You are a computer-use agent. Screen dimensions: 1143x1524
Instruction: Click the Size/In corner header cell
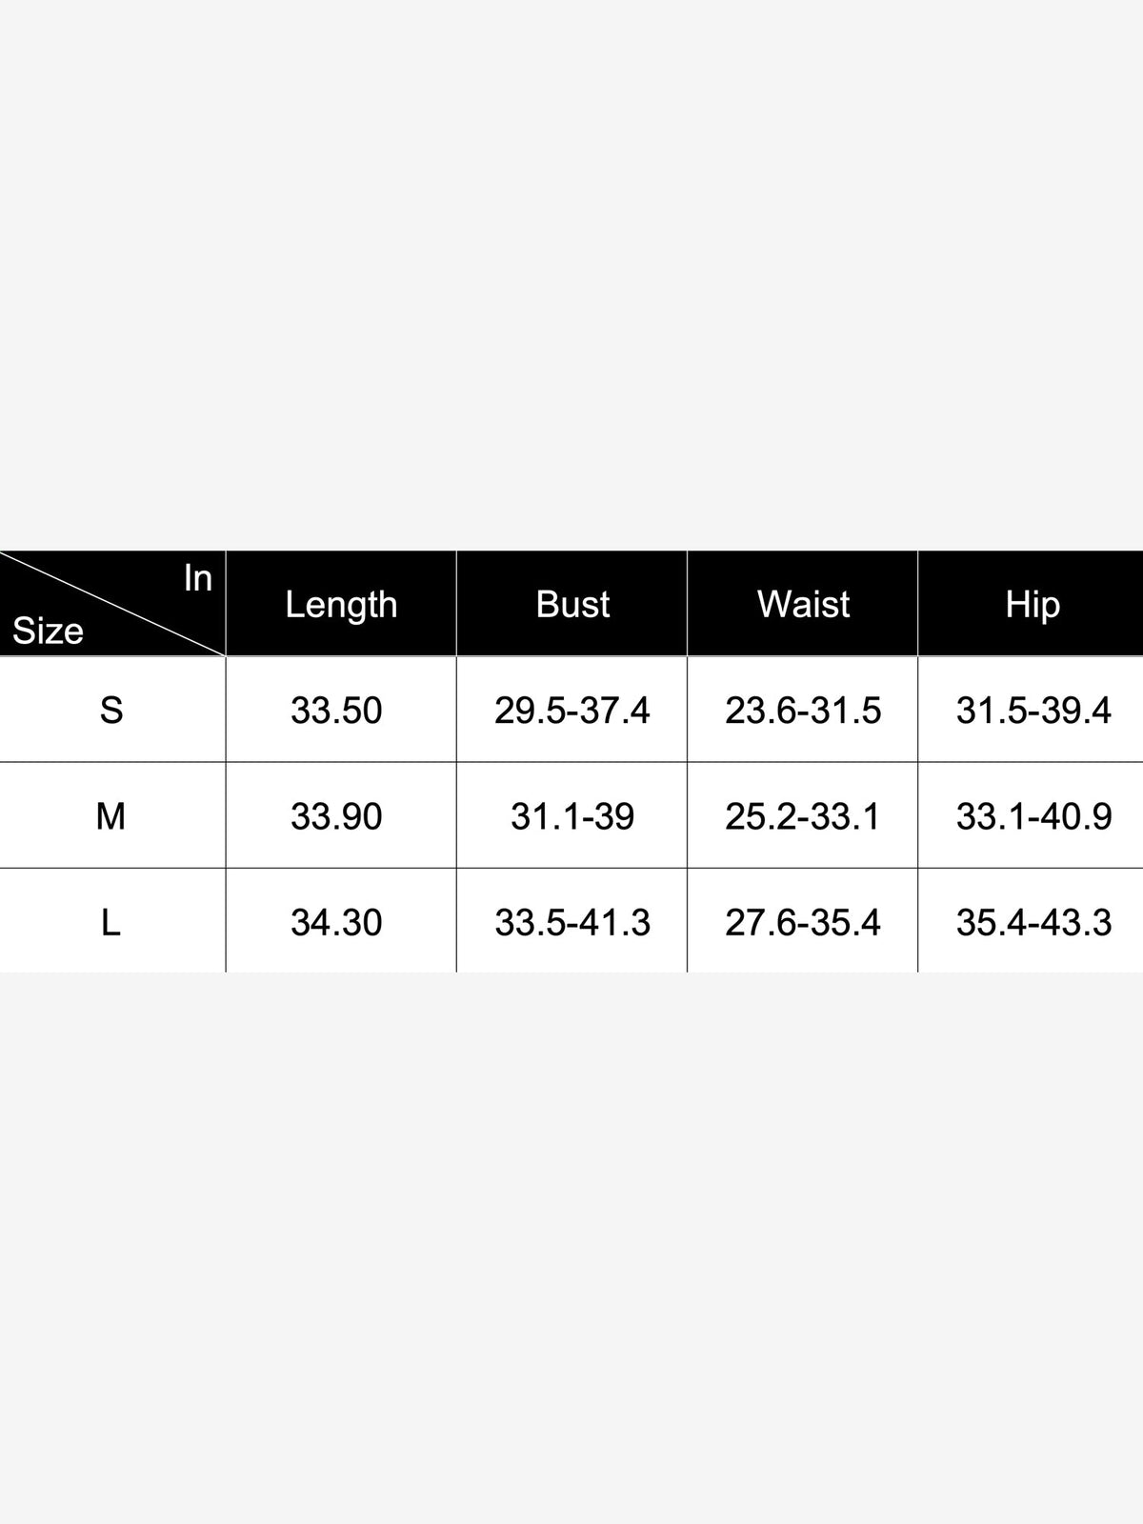click(x=112, y=604)
